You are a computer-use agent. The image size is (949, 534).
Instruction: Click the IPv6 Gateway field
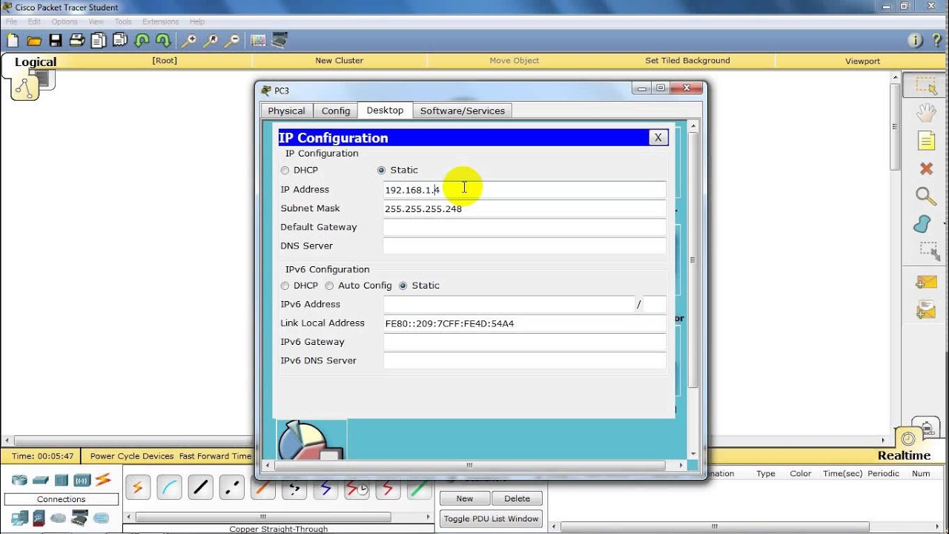[x=525, y=342]
